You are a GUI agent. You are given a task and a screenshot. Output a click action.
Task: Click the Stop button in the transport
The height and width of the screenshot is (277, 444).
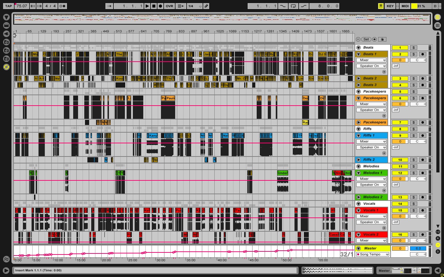click(154, 6)
